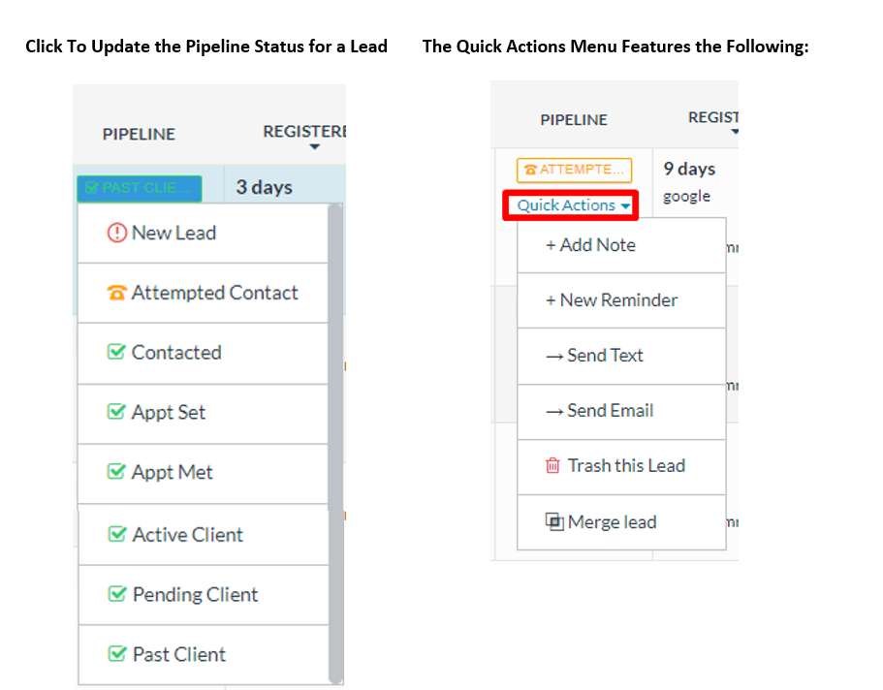Choose Add Note from Quick Actions
The width and height of the screenshot is (883, 690).
point(621,245)
